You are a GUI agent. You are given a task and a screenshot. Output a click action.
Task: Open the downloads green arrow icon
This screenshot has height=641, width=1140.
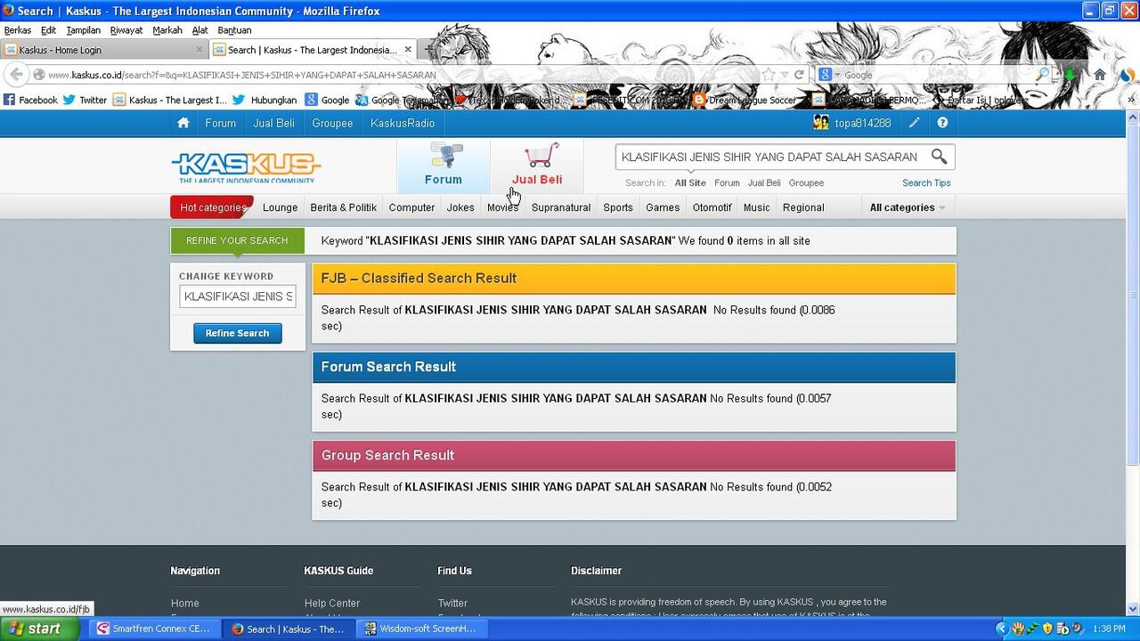(1071, 75)
